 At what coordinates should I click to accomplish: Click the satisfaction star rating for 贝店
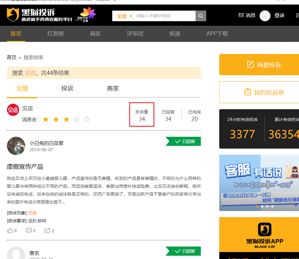pos(66,119)
